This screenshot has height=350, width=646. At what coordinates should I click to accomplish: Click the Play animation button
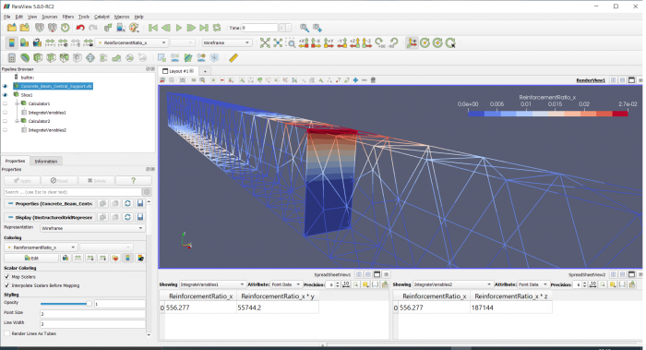(x=179, y=28)
